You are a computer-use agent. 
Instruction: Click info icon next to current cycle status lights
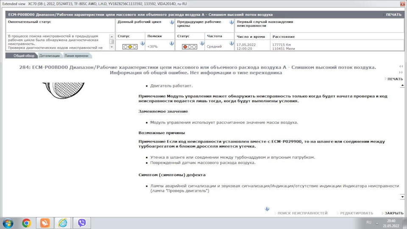pyautogui.click(x=142, y=43)
